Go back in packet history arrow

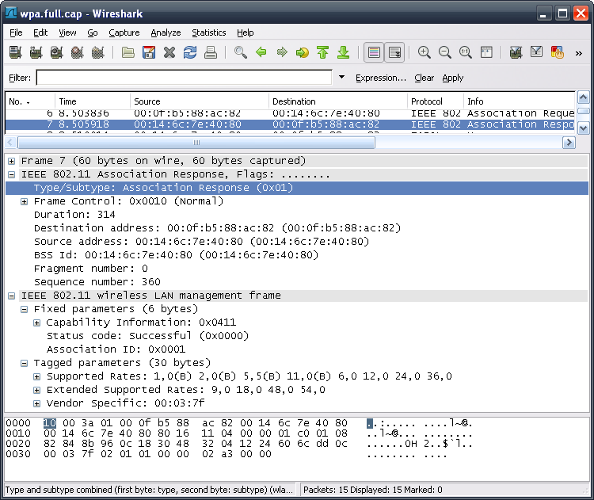point(261,52)
